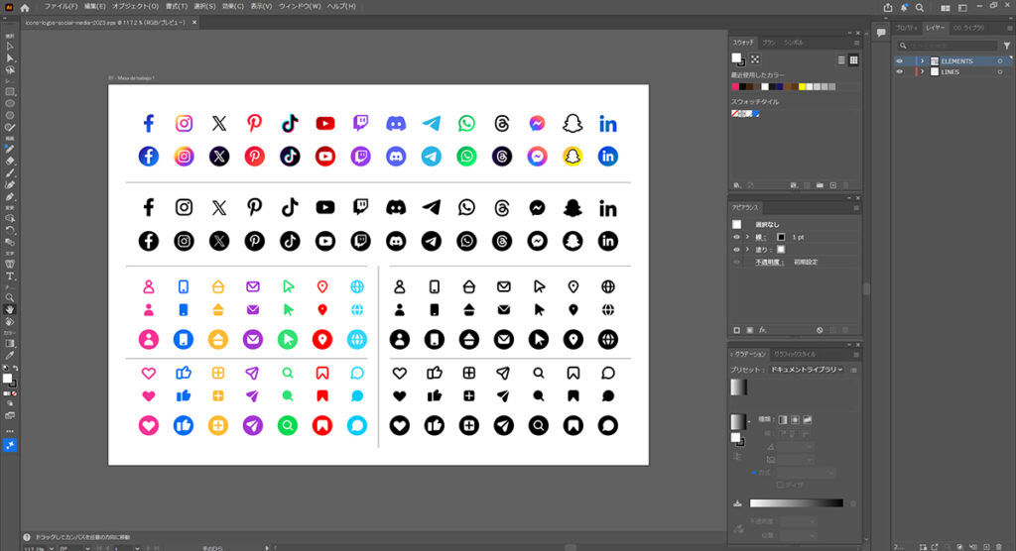Hide the ELEMENTS layer via eye icon

click(x=899, y=60)
